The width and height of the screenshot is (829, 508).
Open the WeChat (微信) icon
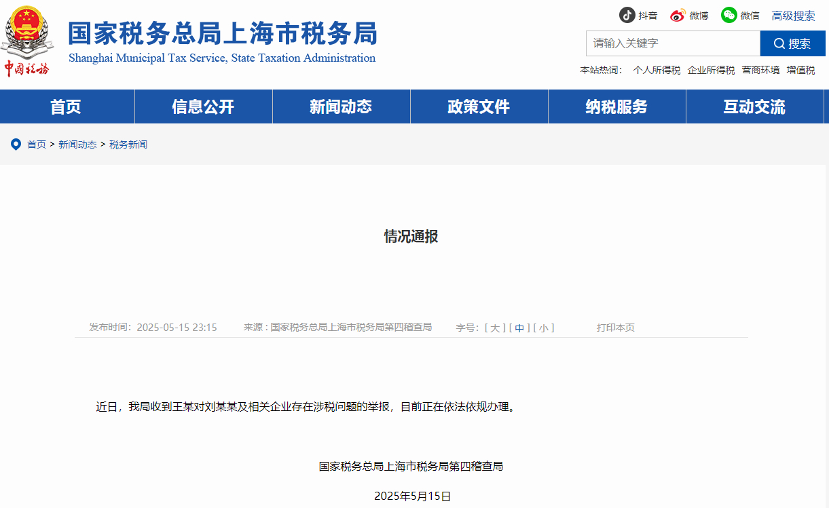[x=729, y=15]
